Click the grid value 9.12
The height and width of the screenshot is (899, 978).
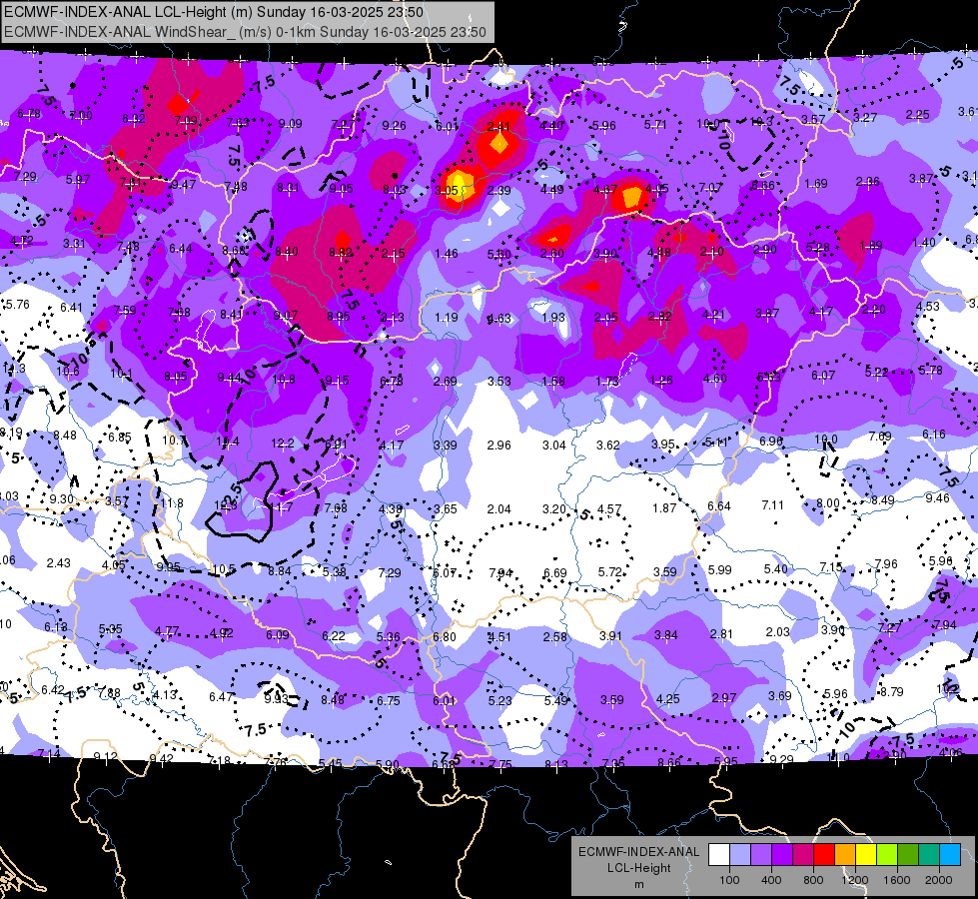pos(106,757)
